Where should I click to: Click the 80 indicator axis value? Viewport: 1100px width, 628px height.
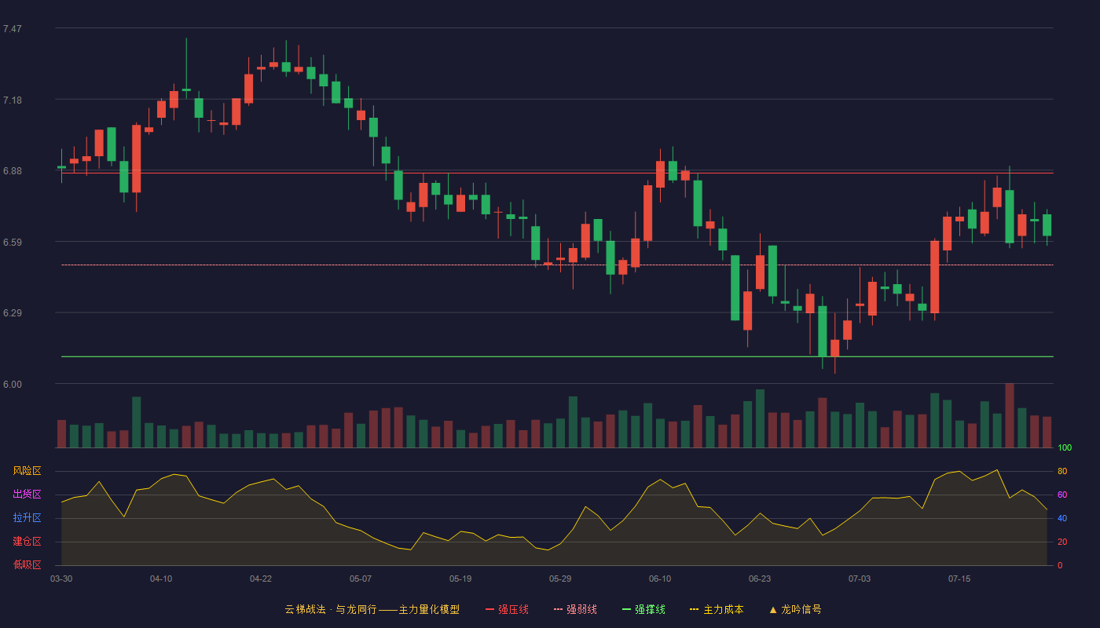[x=1061, y=471]
